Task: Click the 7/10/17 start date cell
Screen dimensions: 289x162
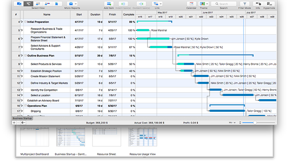Action: [79, 101]
